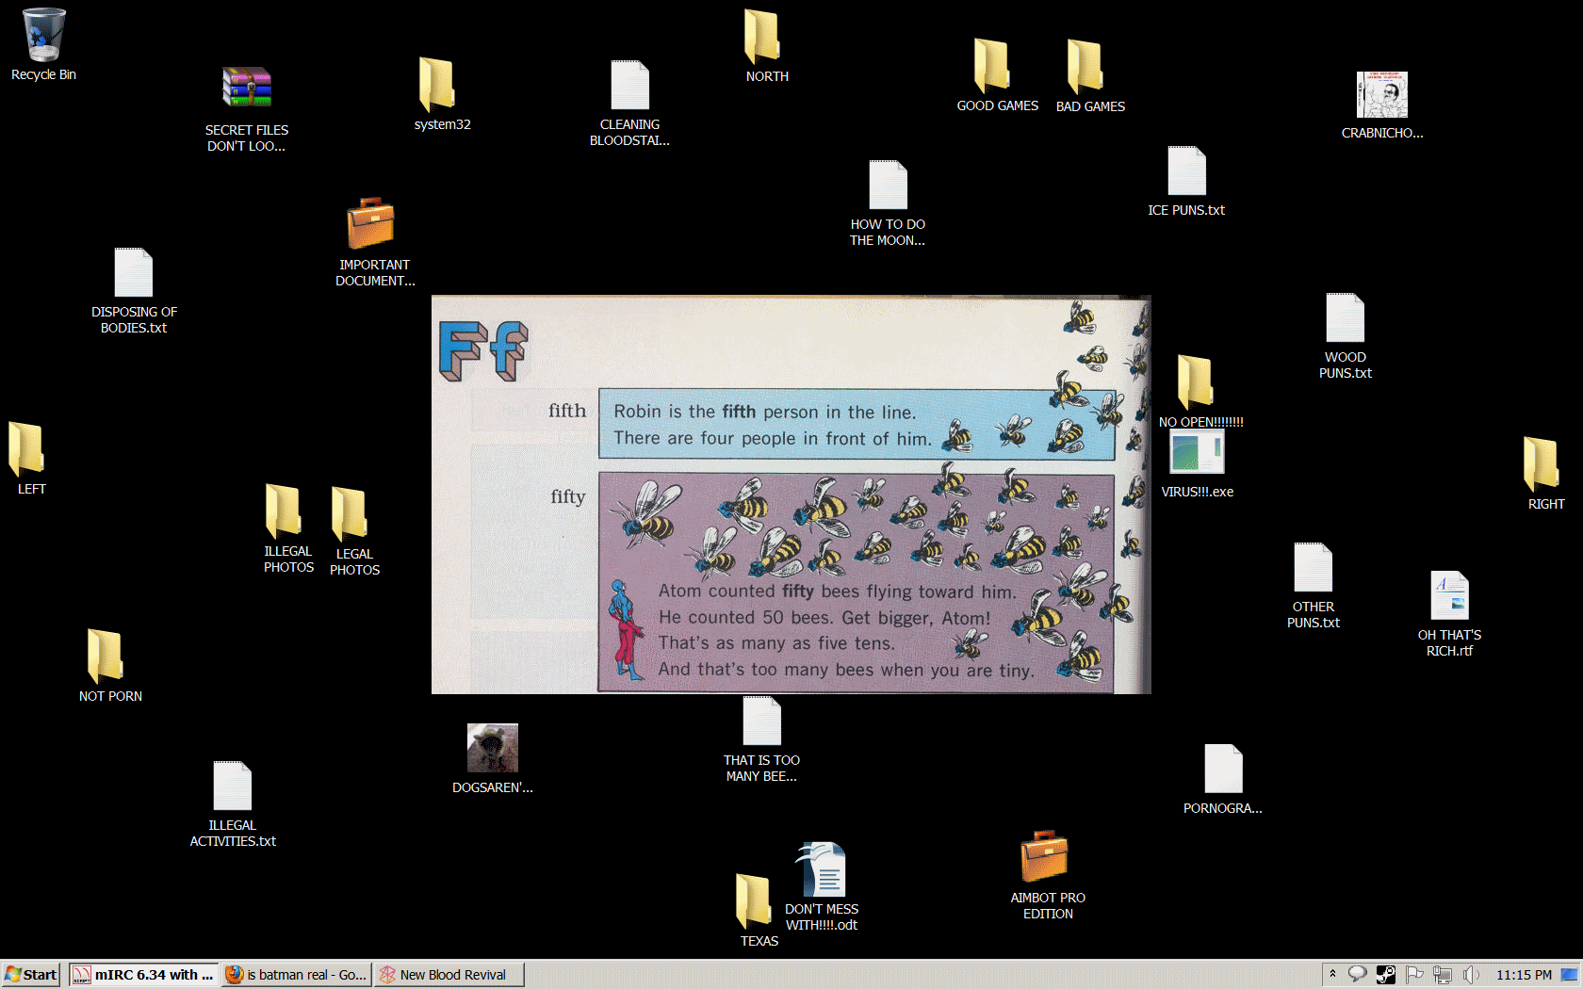1583x989 pixels.
Task: Open the CRABNICHO image thumbnail
Action: [1381, 95]
